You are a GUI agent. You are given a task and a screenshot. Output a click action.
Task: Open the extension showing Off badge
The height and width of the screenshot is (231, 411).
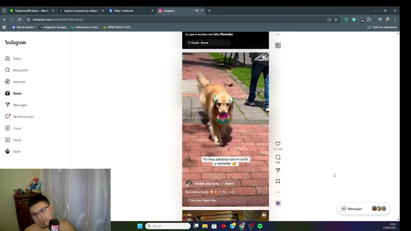(362, 20)
